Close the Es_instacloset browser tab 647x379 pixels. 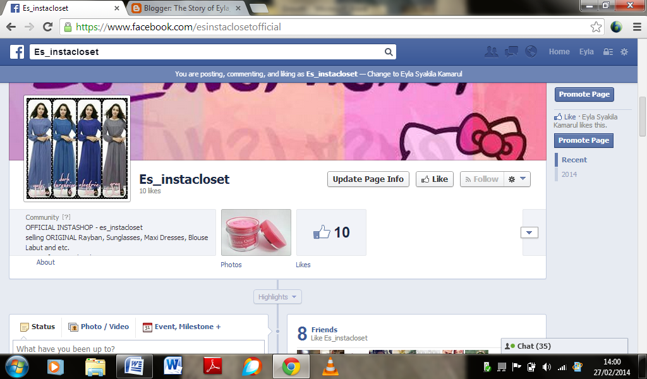(117, 8)
